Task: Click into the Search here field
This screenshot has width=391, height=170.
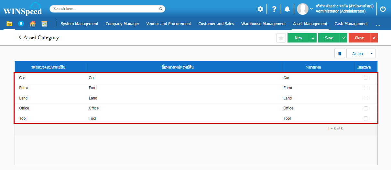Action: (x=105, y=9)
